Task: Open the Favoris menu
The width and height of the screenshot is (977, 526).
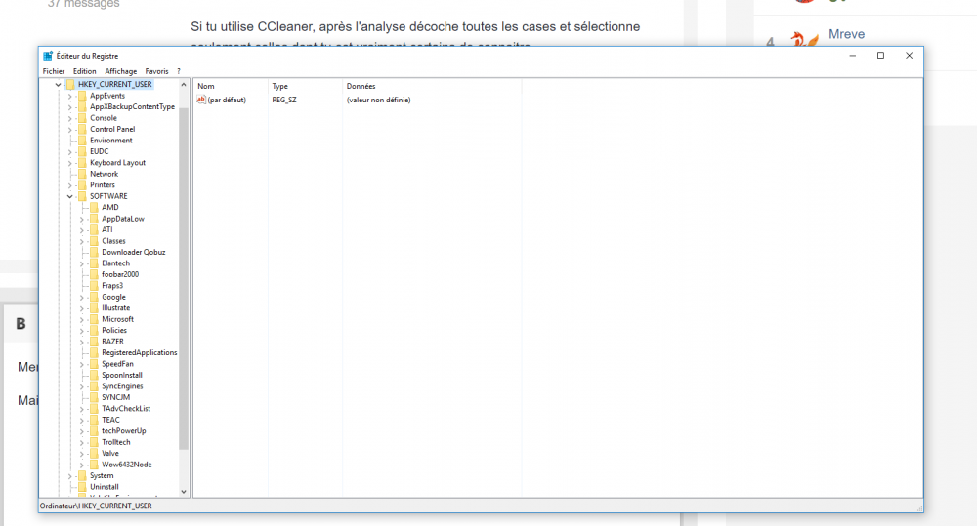Action: pyautogui.click(x=156, y=71)
